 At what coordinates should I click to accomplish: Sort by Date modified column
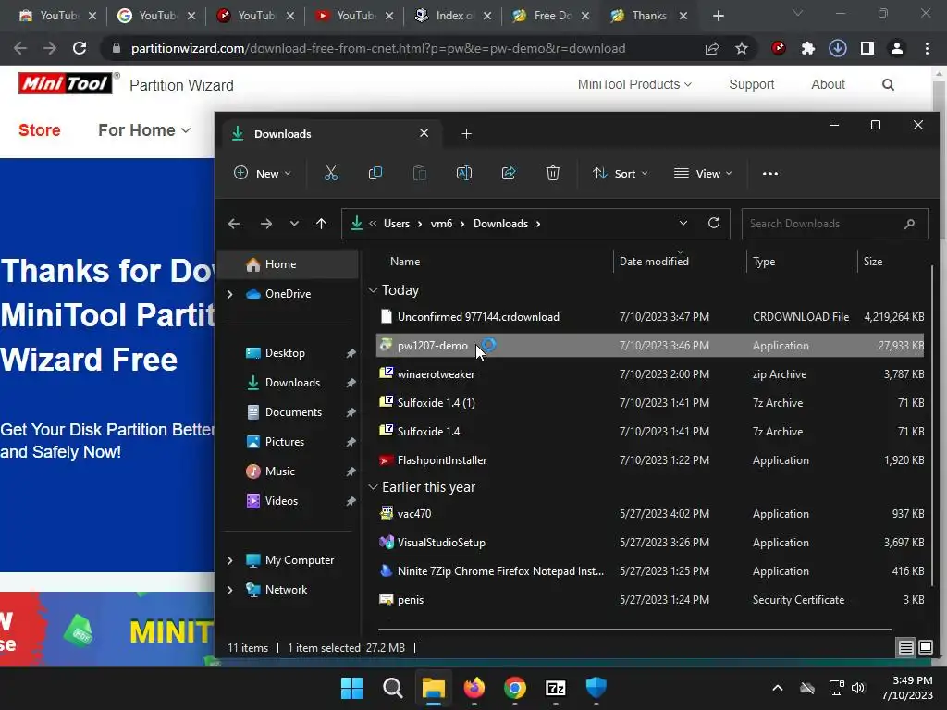(x=654, y=262)
